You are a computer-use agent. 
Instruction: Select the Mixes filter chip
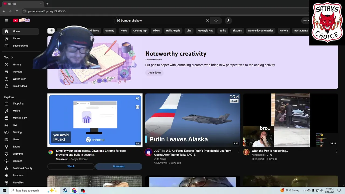[x=156, y=31]
